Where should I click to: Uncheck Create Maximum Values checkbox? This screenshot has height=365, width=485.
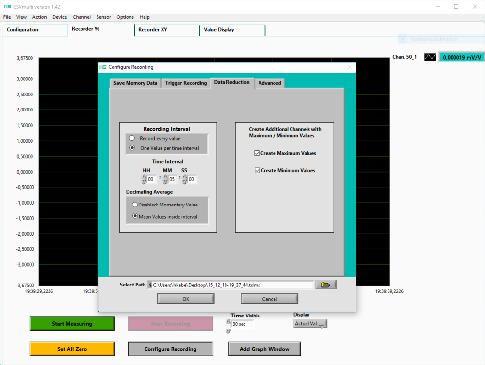pos(257,153)
